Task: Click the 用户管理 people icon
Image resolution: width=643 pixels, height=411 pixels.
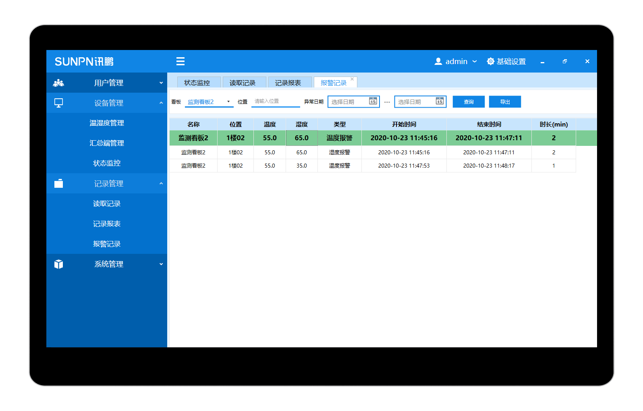Action: coord(58,83)
